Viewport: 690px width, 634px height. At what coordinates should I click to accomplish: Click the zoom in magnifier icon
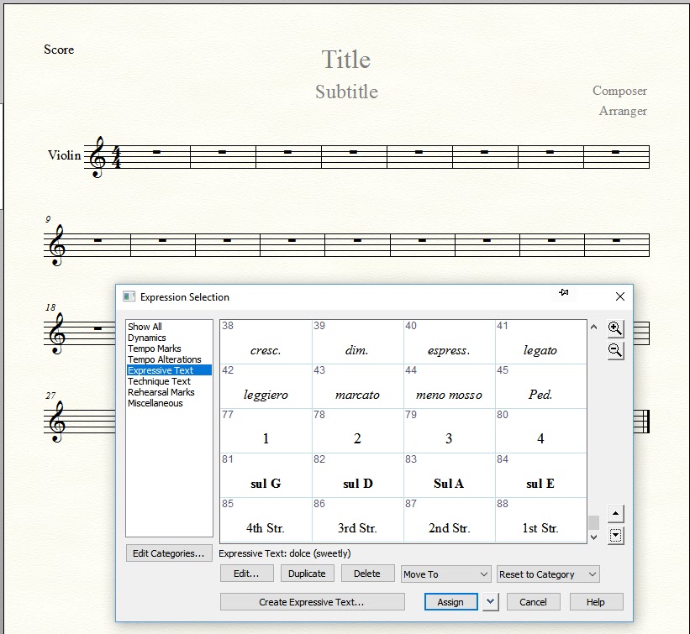[615, 329]
